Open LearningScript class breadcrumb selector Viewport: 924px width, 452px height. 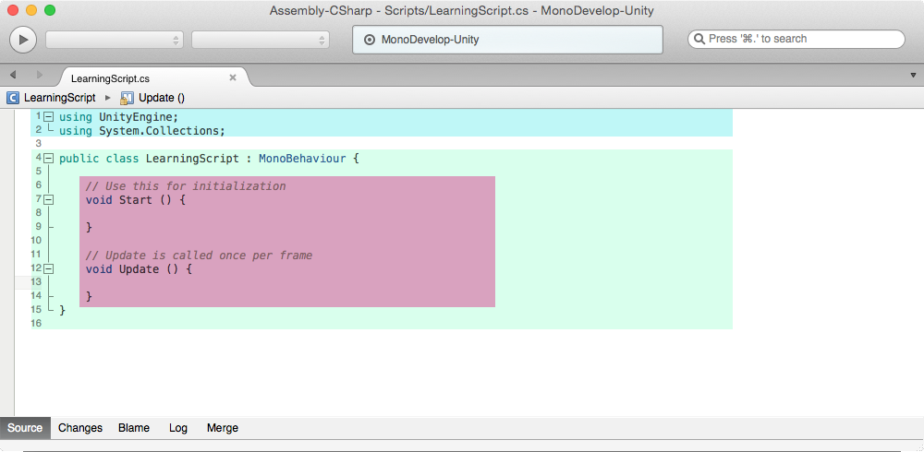coord(59,98)
